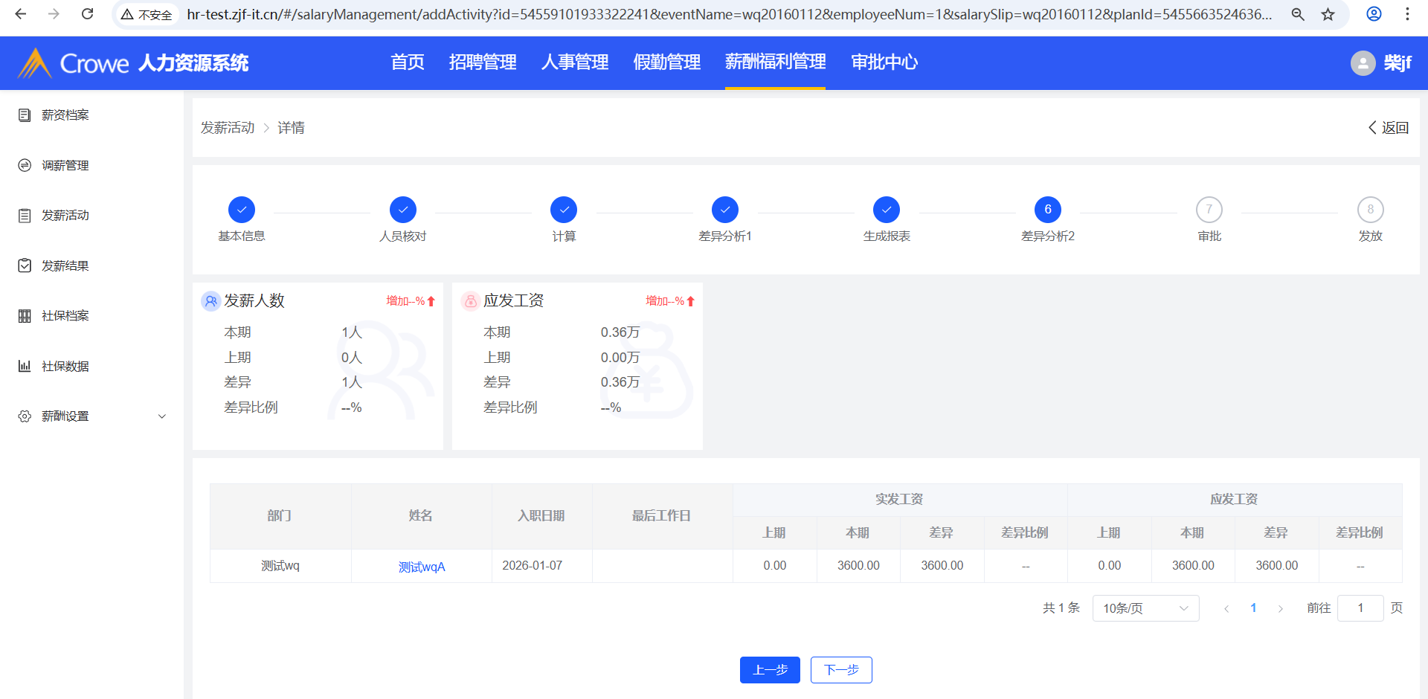Click the 社保数据 chart icon

[25, 366]
